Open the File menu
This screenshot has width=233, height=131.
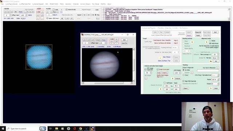2,4
